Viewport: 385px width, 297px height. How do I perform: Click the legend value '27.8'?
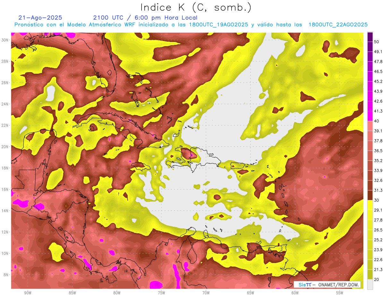point(378,220)
